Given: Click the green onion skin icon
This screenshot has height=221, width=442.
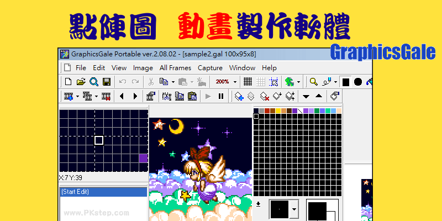Looking at the screenshot, I should click(x=289, y=82).
